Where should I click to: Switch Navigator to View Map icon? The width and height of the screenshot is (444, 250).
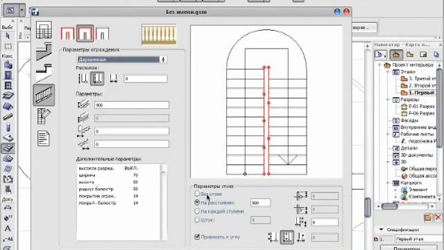(410, 54)
